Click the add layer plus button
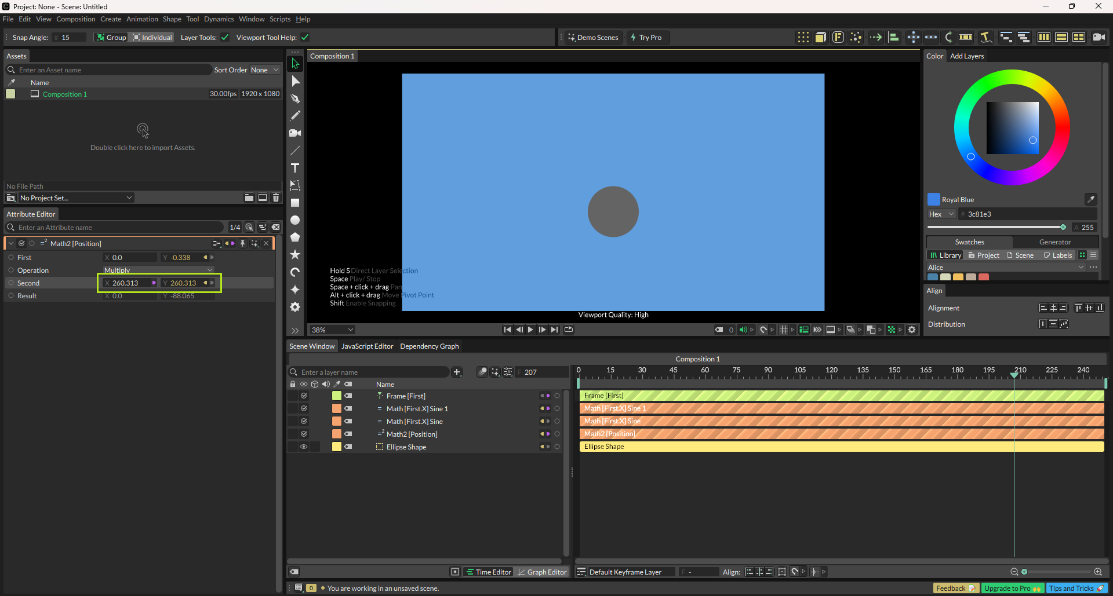 pos(457,372)
